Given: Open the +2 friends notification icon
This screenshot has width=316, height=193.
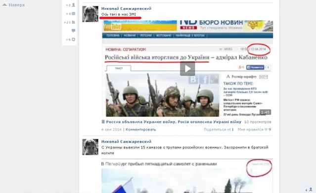Looking at the screenshot, I should (x=73, y=5).
